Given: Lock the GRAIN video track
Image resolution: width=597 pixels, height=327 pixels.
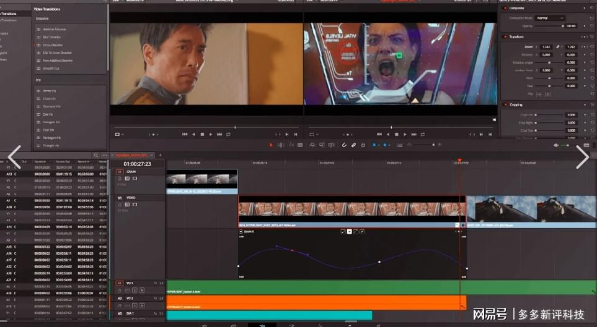Looking at the screenshot, I should point(120,179).
